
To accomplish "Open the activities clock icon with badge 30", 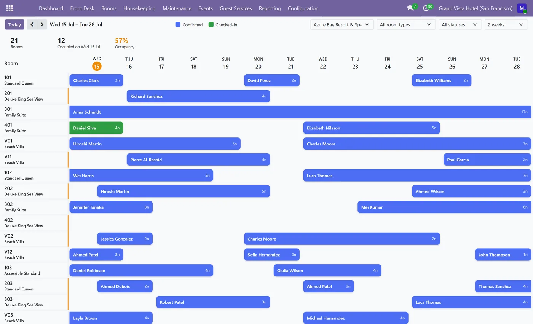I will pyautogui.click(x=426, y=8).
